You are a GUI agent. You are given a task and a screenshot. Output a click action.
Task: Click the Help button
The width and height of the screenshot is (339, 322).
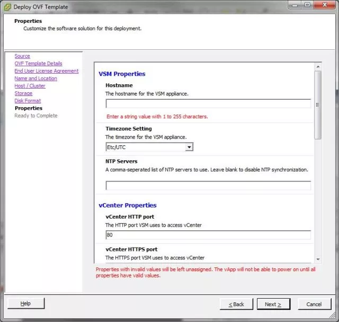tap(26, 303)
